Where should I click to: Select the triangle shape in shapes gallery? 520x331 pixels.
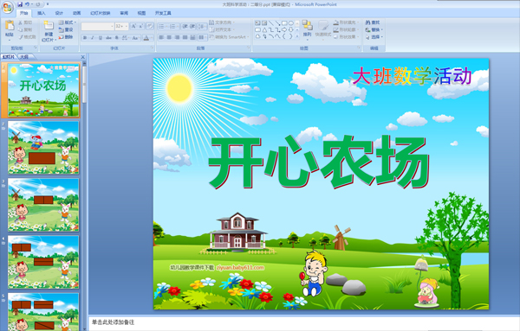pyautogui.click(x=264, y=29)
